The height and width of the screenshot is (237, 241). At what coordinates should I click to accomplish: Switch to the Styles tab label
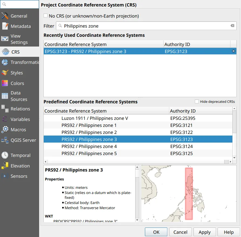[17, 73]
